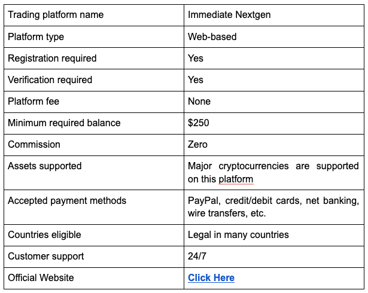Click the 'Minimum required balance' label
Screen dimensions: 368x293
coord(64,123)
